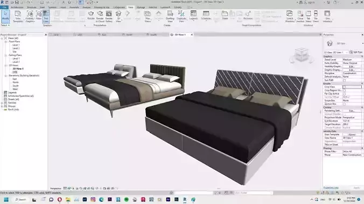
Task: Click Close Inactive views
Action: point(300,16)
